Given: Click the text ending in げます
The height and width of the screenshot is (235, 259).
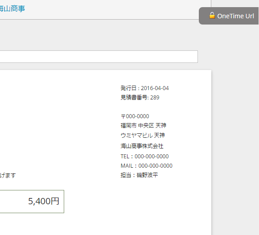Looking at the screenshot, I should (8, 175).
